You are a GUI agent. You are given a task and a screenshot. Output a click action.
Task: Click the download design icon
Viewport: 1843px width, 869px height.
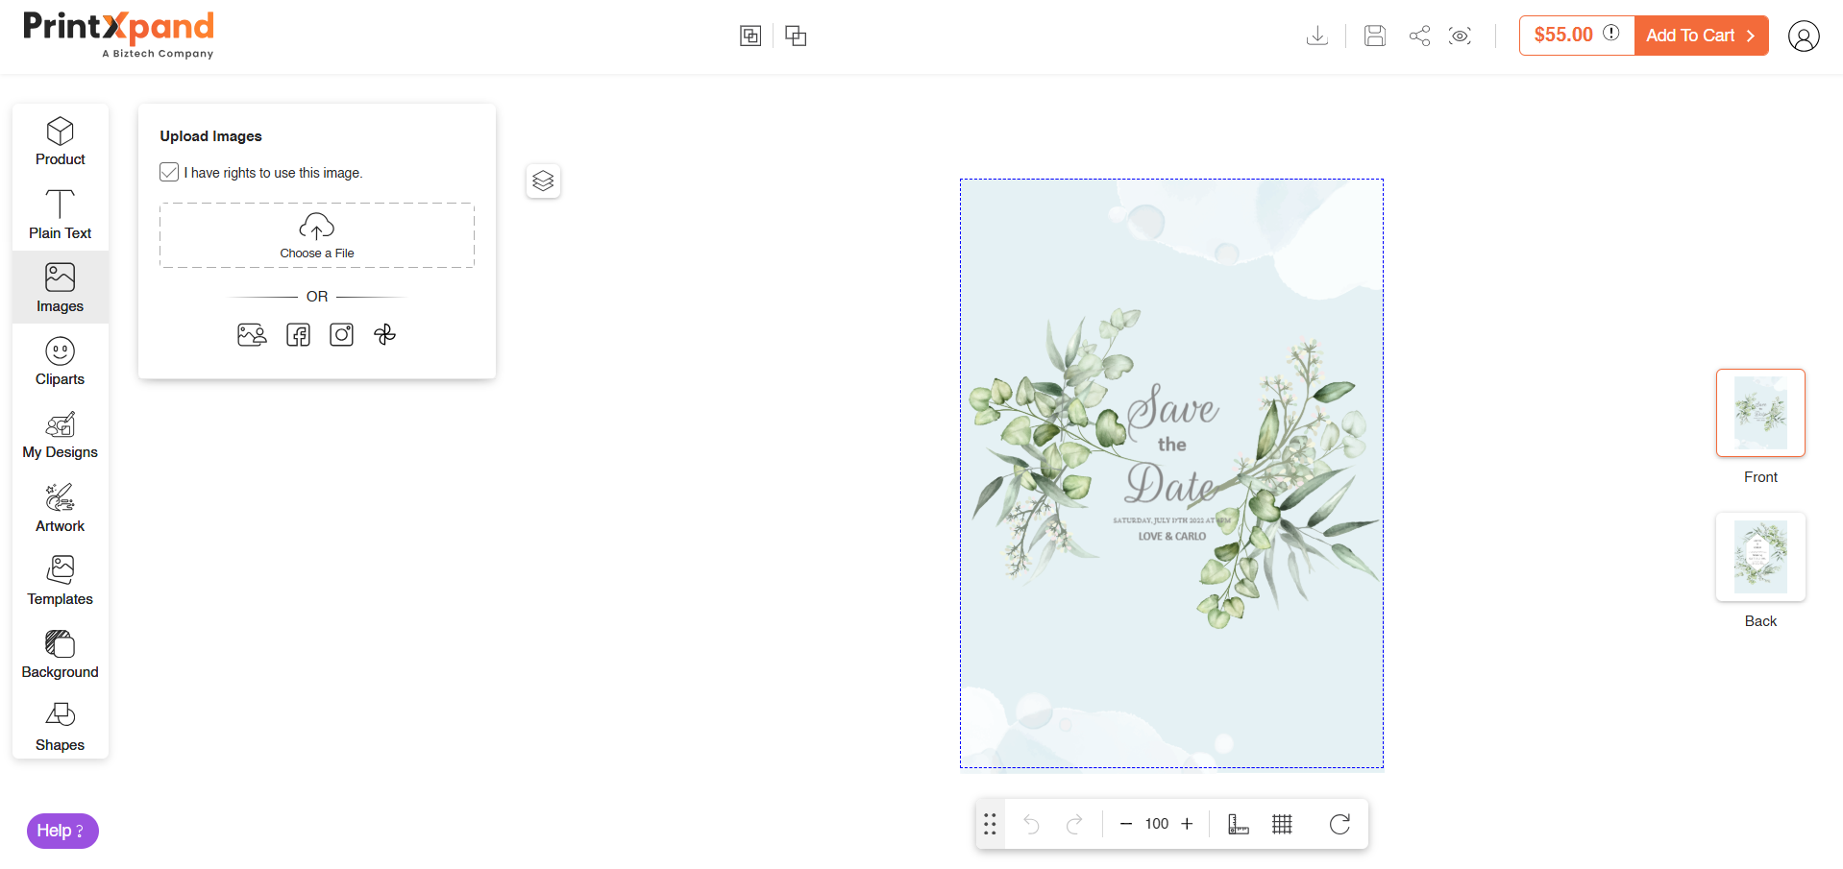[x=1317, y=36]
